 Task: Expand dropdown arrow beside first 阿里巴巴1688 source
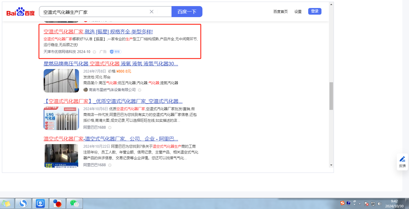[110, 128]
